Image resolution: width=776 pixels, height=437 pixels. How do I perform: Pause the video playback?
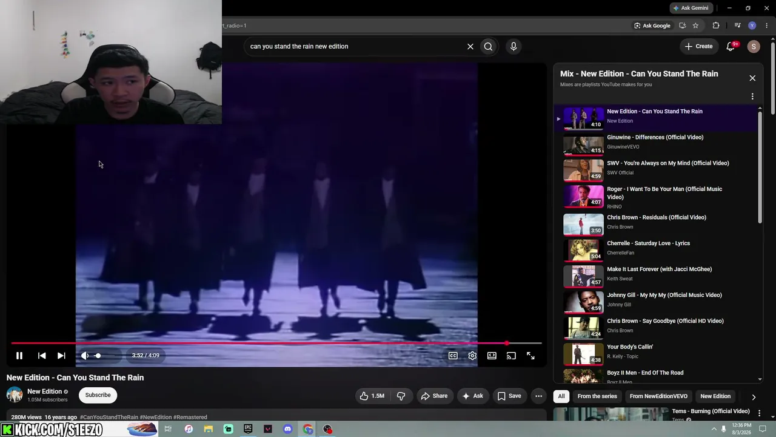tap(19, 356)
